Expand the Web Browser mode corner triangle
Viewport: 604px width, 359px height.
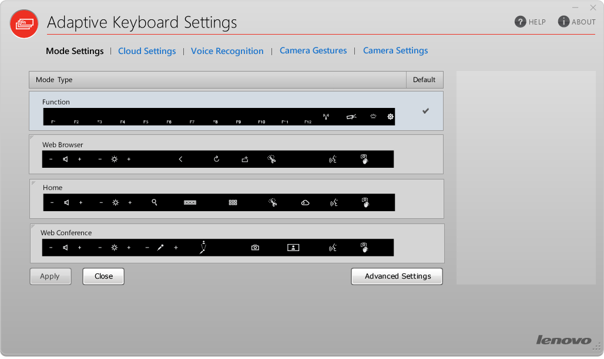[x=32, y=137]
